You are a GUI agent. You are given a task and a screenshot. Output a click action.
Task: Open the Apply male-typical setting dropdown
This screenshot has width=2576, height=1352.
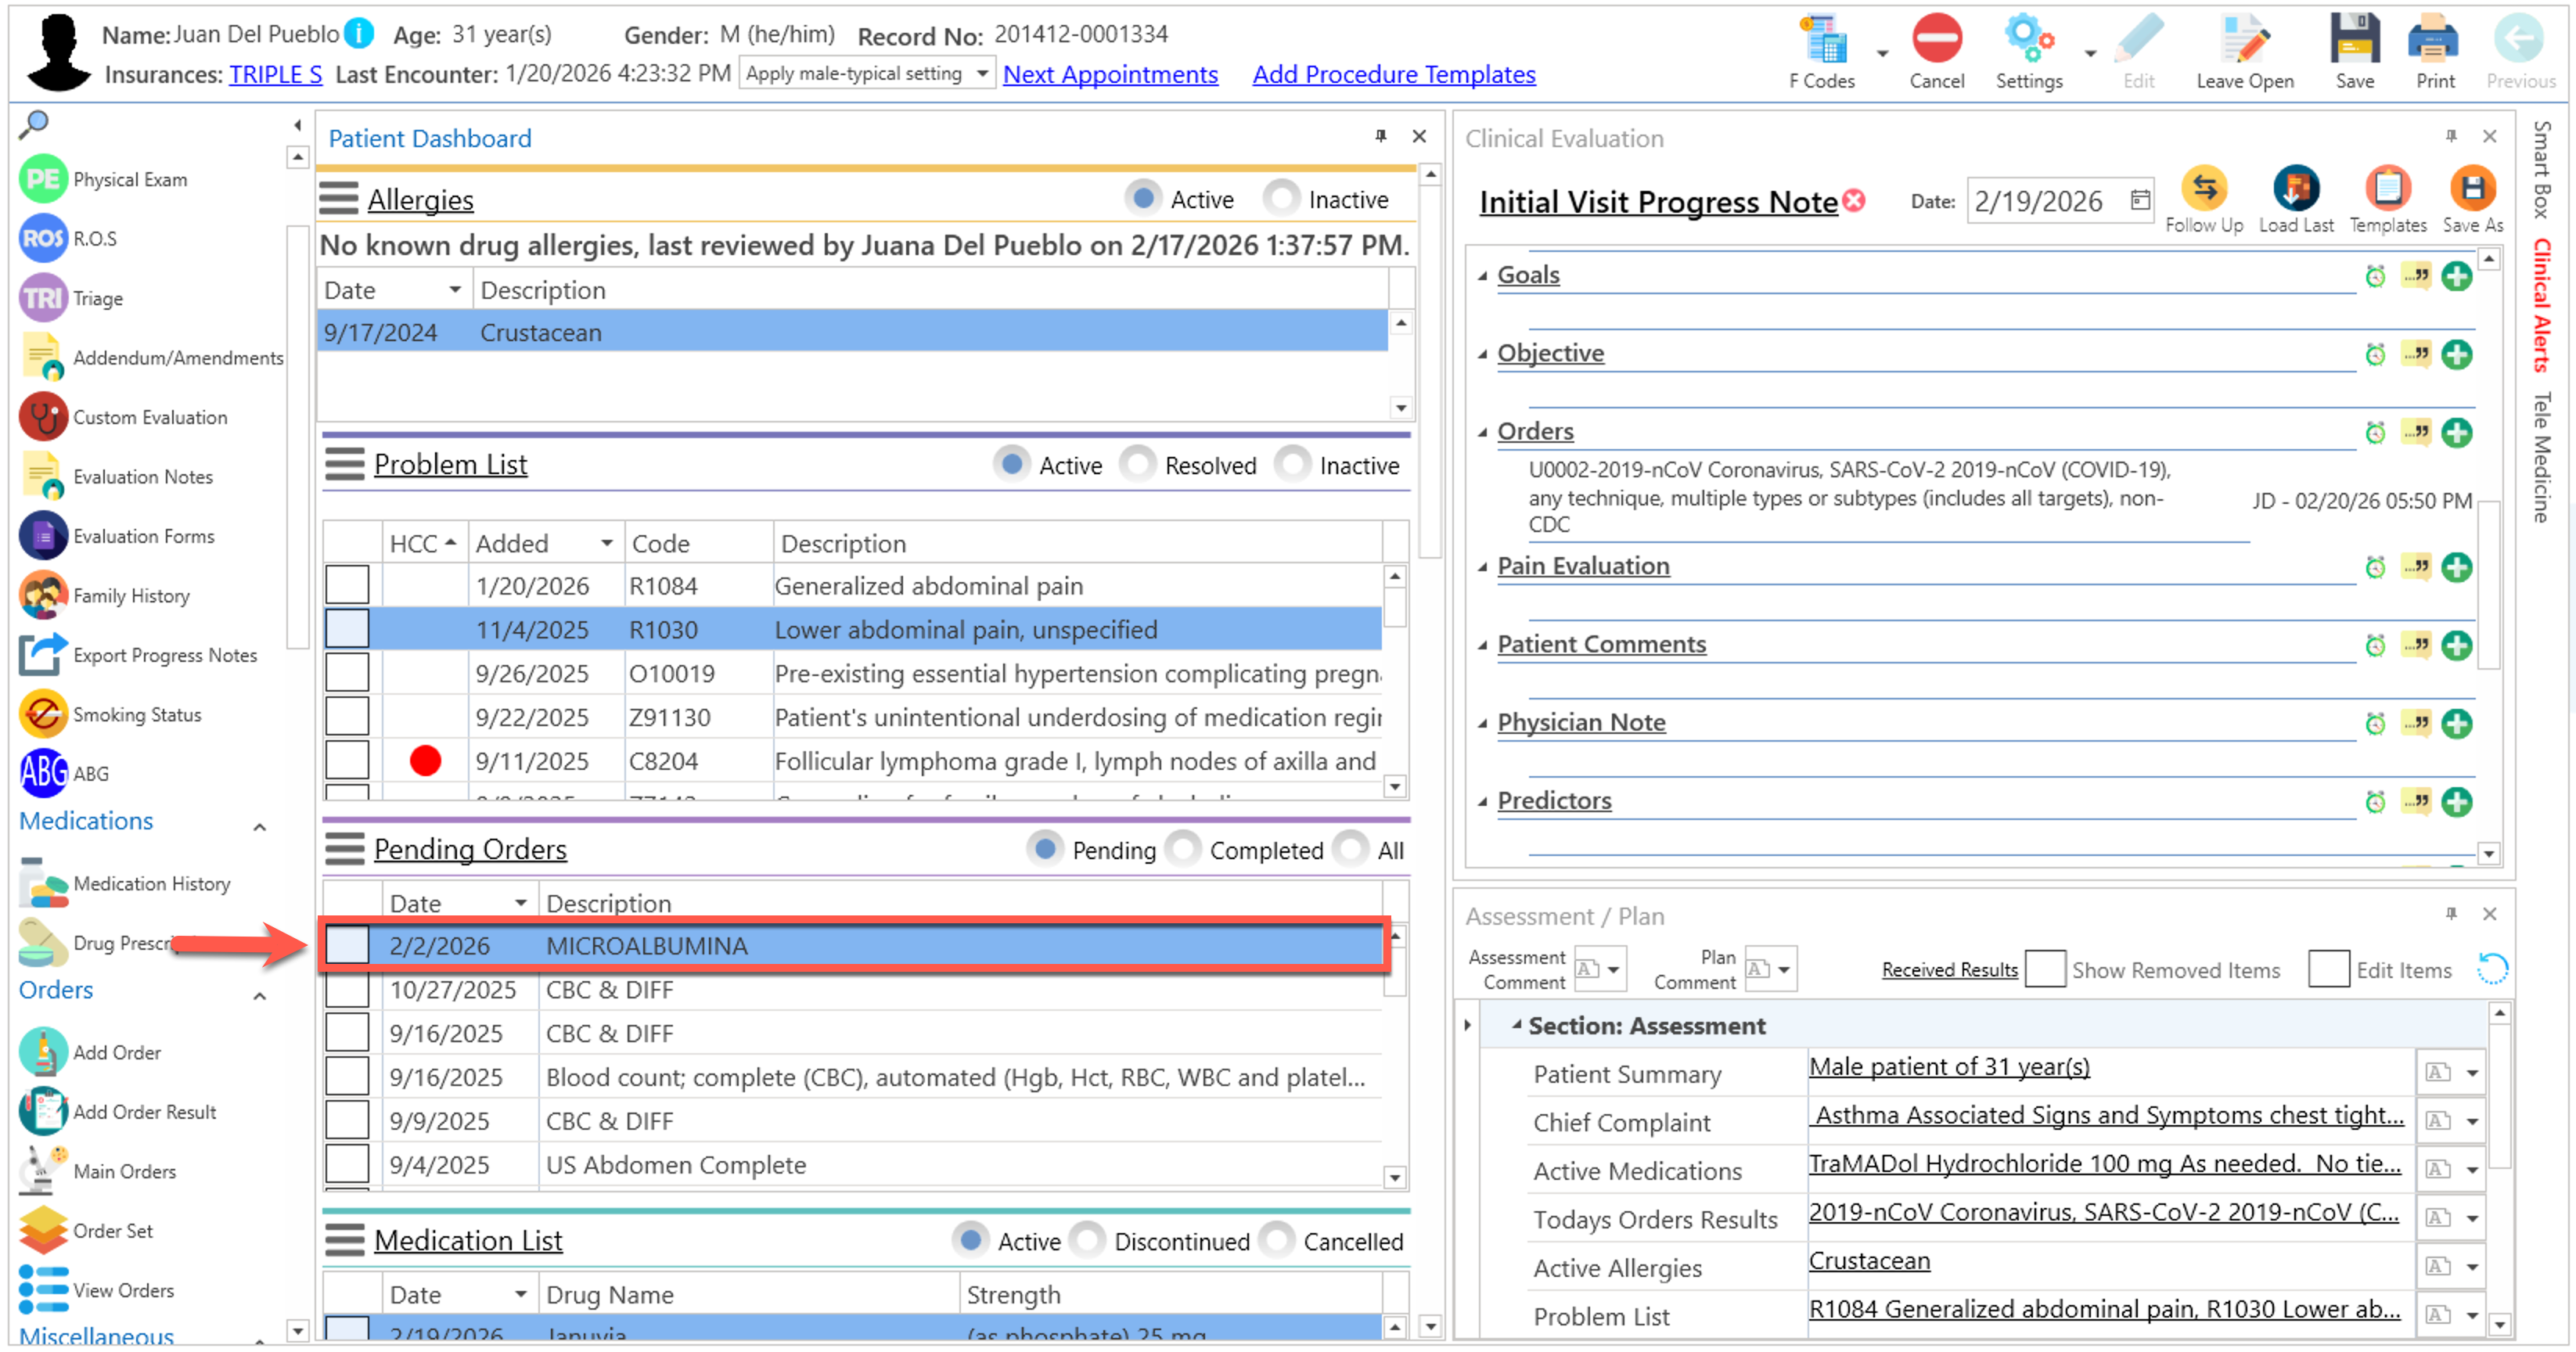(x=981, y=74)
